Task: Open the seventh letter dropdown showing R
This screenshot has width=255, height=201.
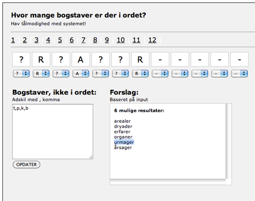Action: tap(140, 74)
